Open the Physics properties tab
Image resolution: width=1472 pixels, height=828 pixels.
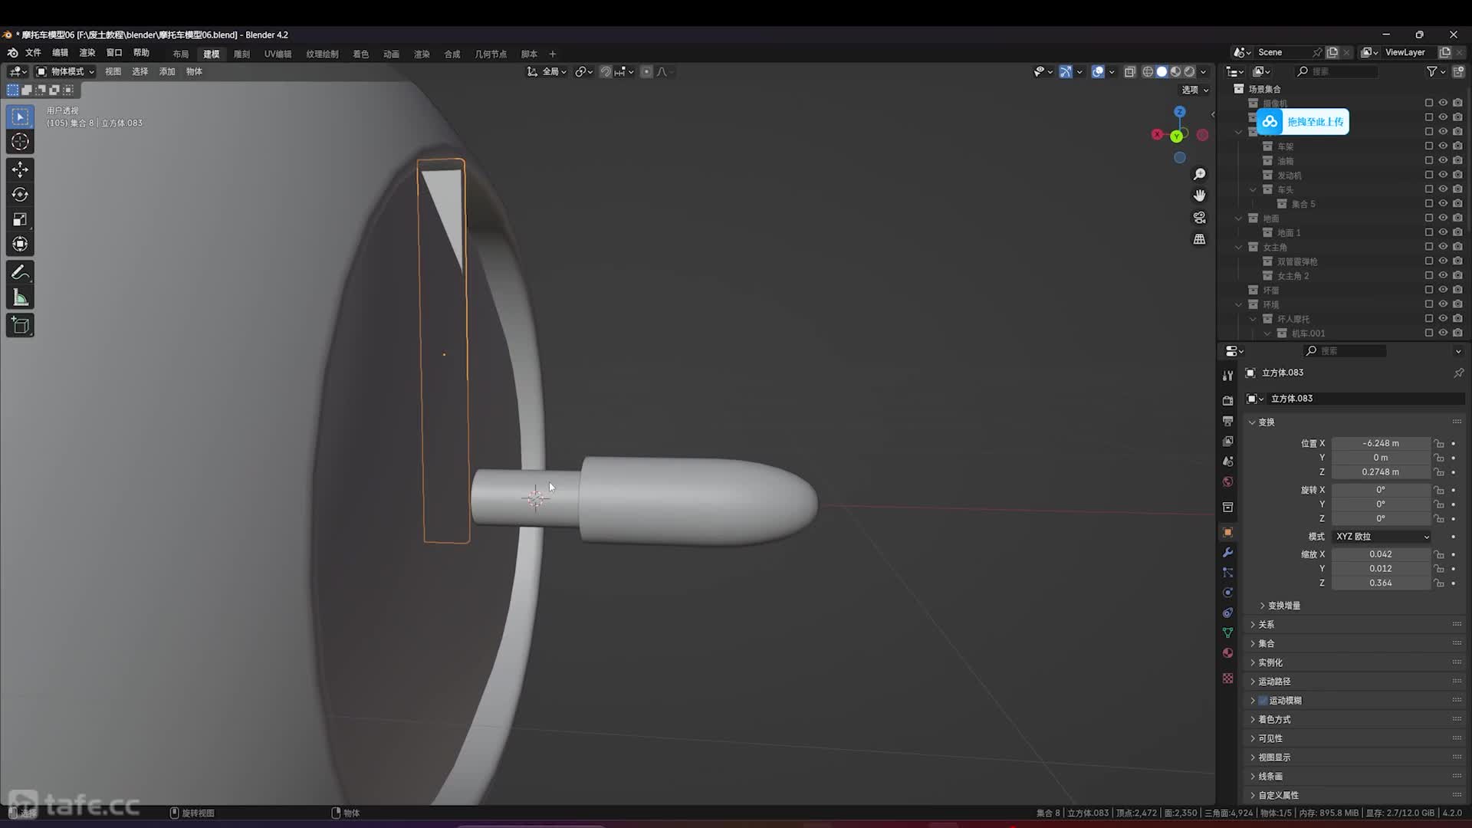pyautogui.click(x=1227, y=593)
